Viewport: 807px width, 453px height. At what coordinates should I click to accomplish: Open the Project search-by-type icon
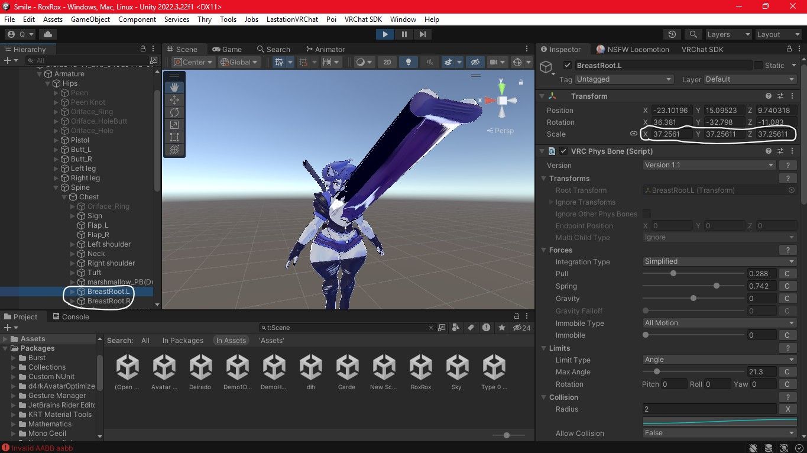tap(457, 328)
